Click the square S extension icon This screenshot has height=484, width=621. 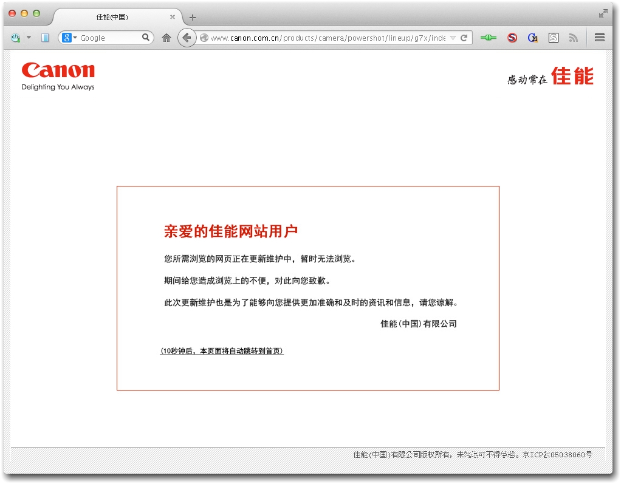[554, 38]
